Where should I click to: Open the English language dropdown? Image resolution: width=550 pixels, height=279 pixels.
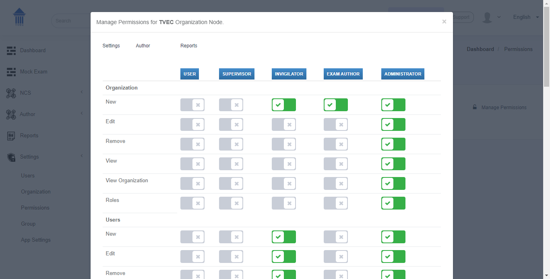tap(526, 17)
